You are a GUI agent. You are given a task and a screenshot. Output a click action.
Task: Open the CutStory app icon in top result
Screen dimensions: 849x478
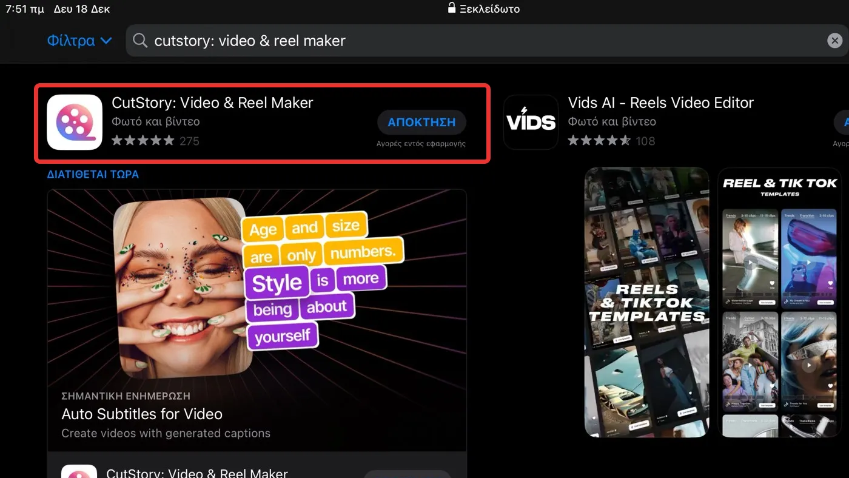[75, 122]
